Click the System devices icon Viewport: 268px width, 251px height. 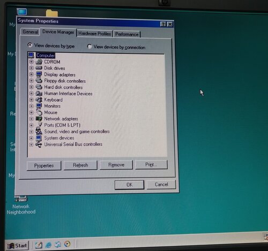[39, 138]
